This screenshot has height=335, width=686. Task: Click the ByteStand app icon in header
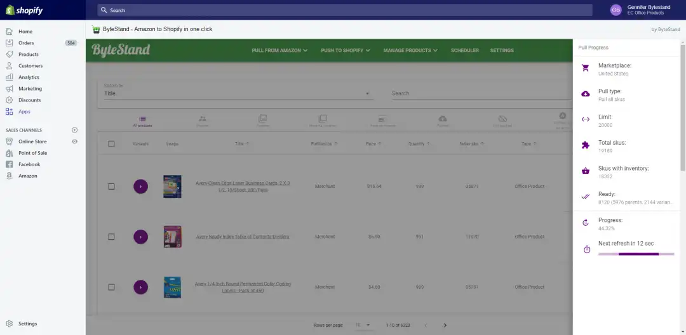(96, 29)
